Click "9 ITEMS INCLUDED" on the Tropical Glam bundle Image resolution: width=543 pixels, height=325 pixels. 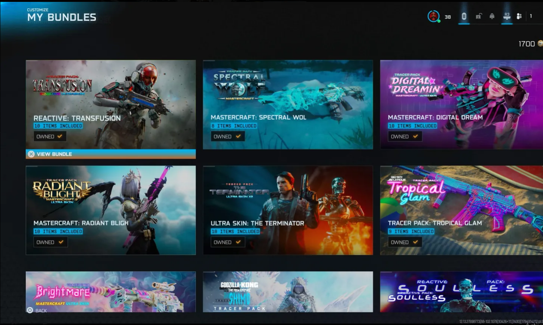coord(411,231)
